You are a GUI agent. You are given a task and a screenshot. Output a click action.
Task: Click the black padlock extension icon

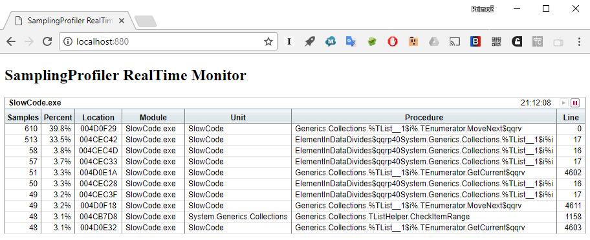(517, 41)
